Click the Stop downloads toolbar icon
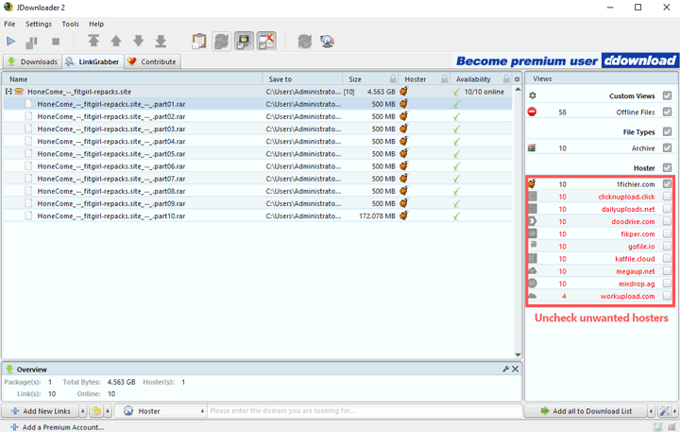Viewport: 680px width, 432px height. point(56,42)
